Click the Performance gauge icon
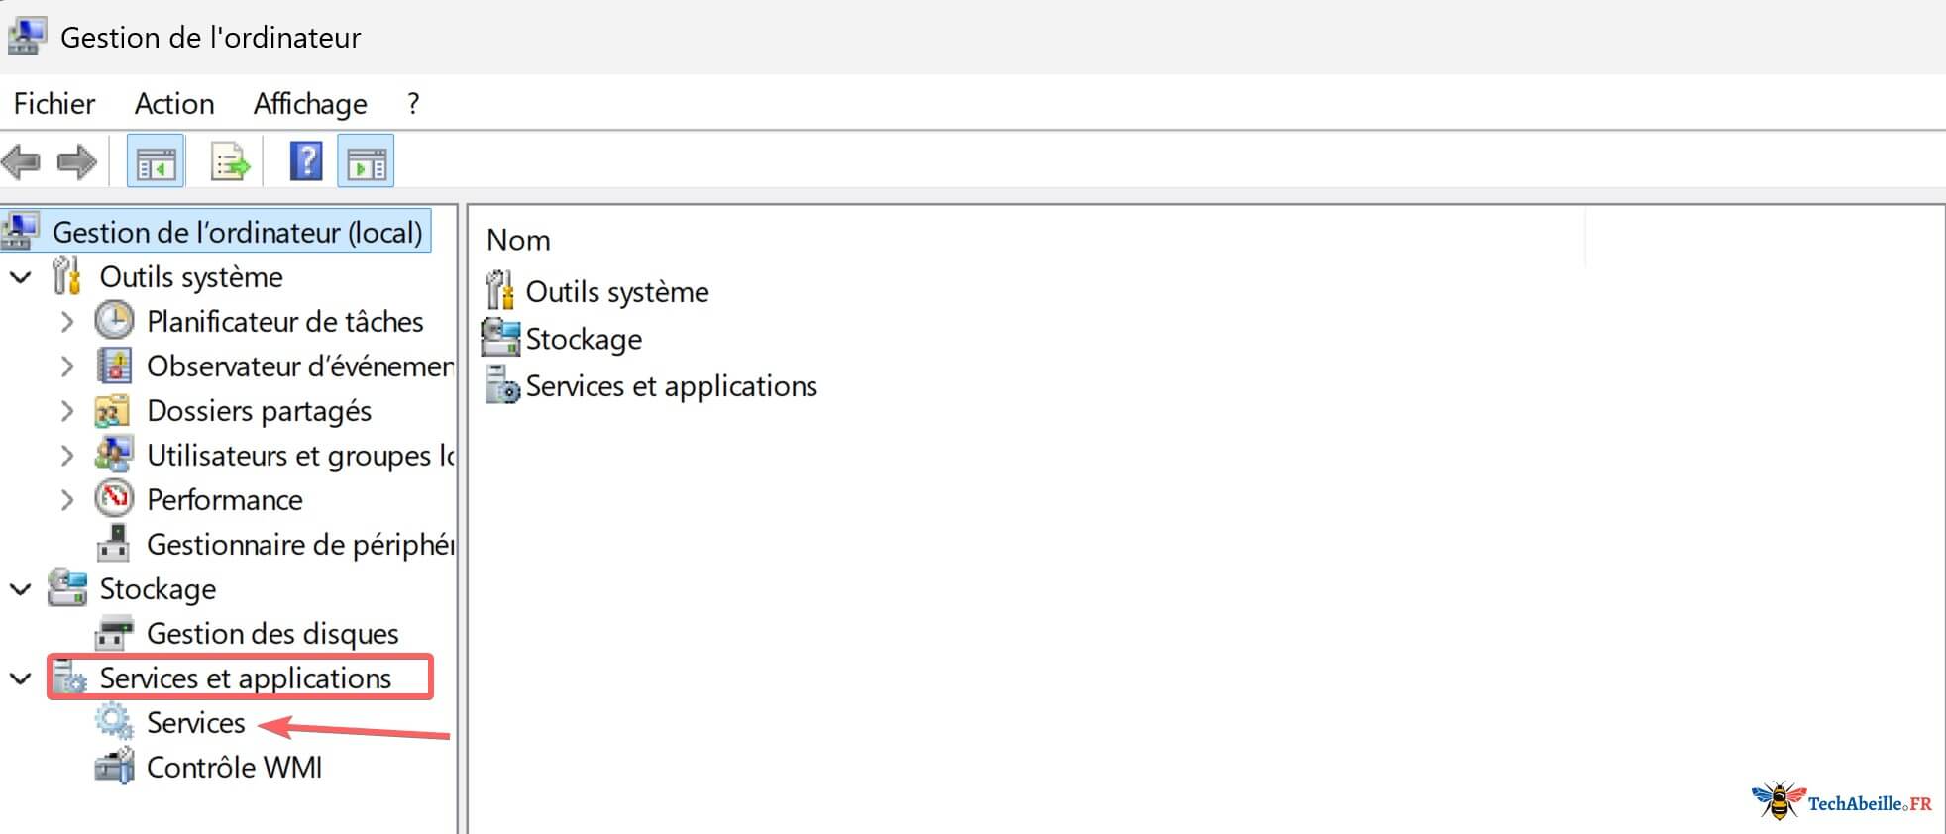Viewport: 1946px width, 834px height. click(114, 498)
